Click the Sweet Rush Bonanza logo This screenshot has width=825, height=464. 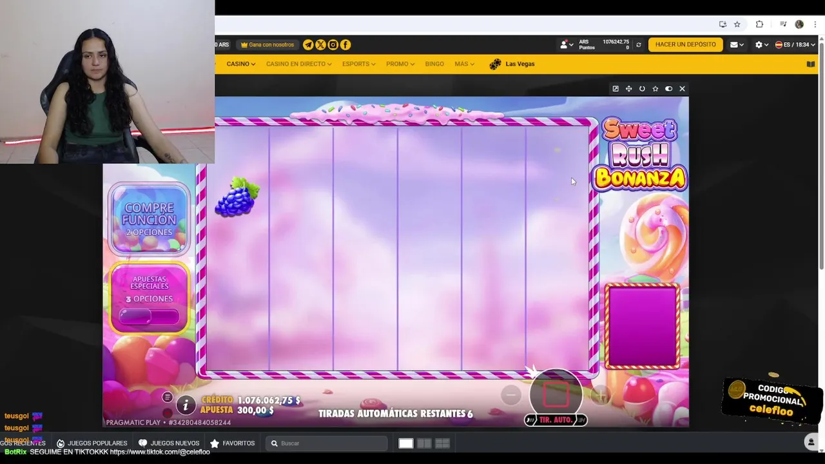[639, 155]
